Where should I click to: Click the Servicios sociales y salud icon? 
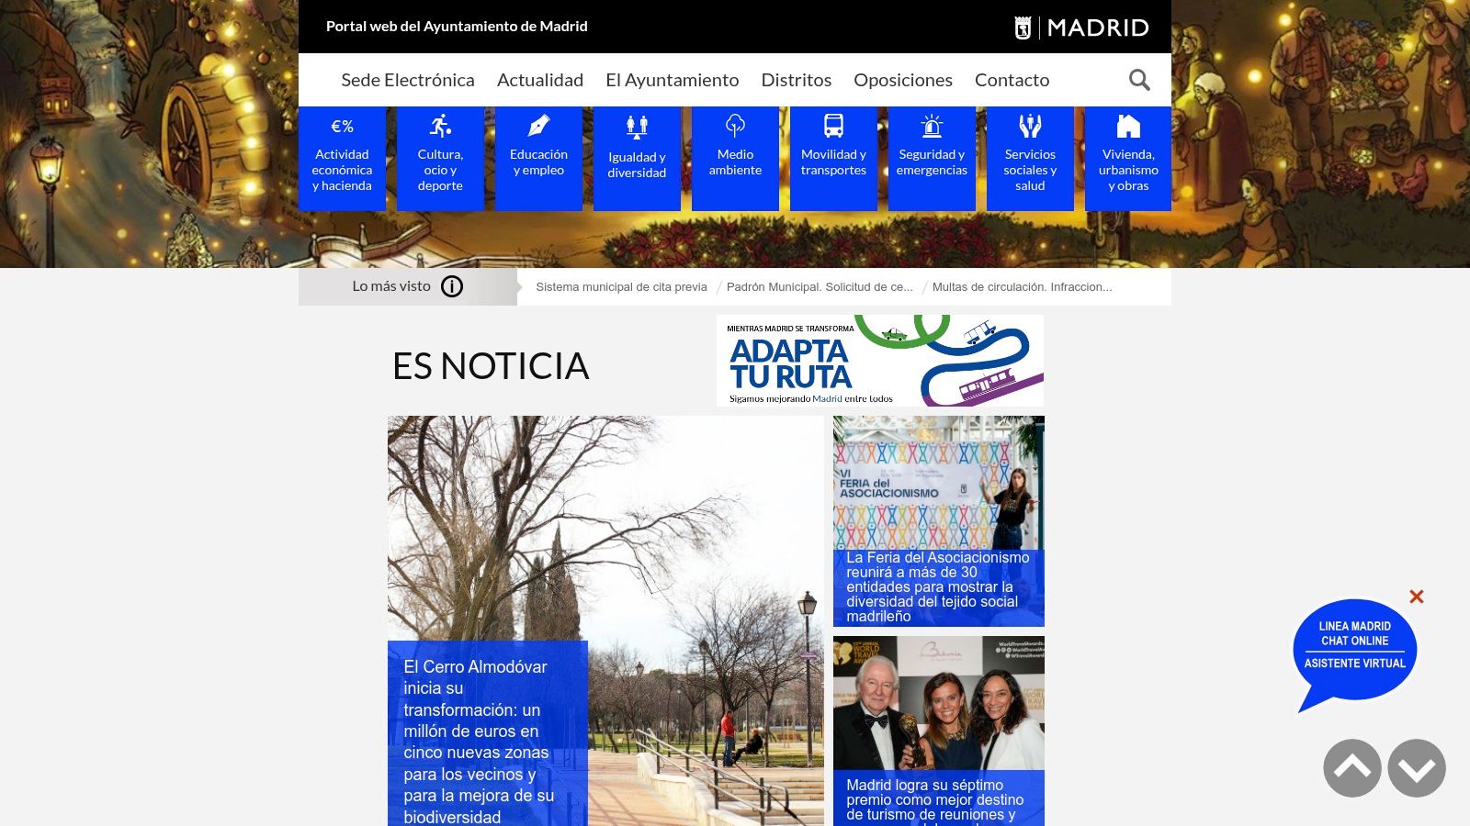(x=1030, y=126)
